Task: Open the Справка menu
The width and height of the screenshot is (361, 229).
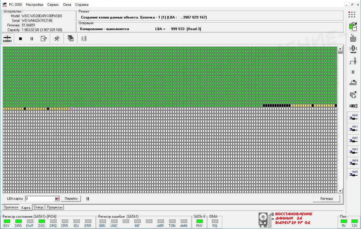Action: tap(82, 5)
